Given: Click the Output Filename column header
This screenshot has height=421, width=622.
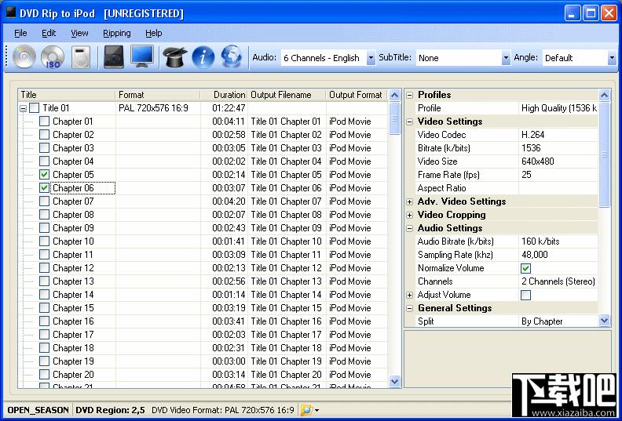Looking at the screenshot, I should tap(287, 95).
